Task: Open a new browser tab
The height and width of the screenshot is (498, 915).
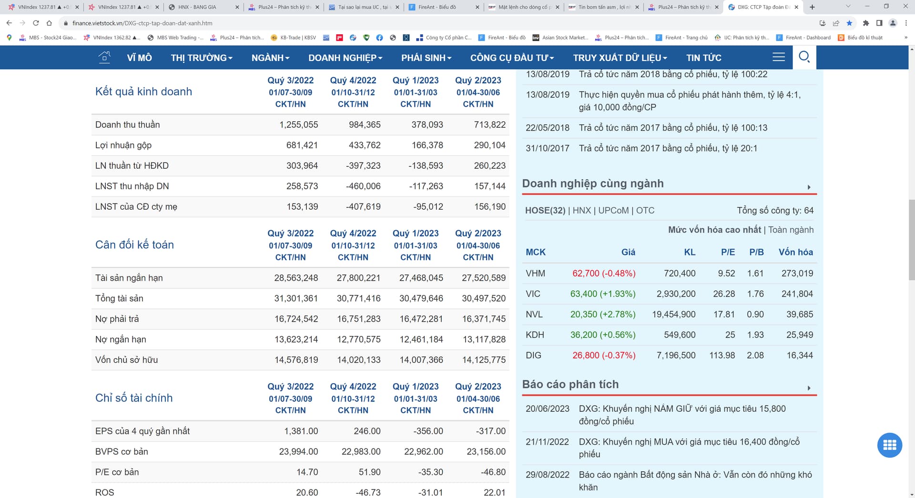Action: click(812, 7)
